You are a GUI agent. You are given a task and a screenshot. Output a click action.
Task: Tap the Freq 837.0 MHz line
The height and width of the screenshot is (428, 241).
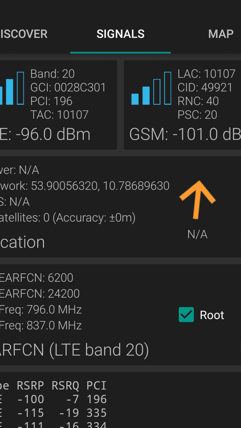point(41,325)
